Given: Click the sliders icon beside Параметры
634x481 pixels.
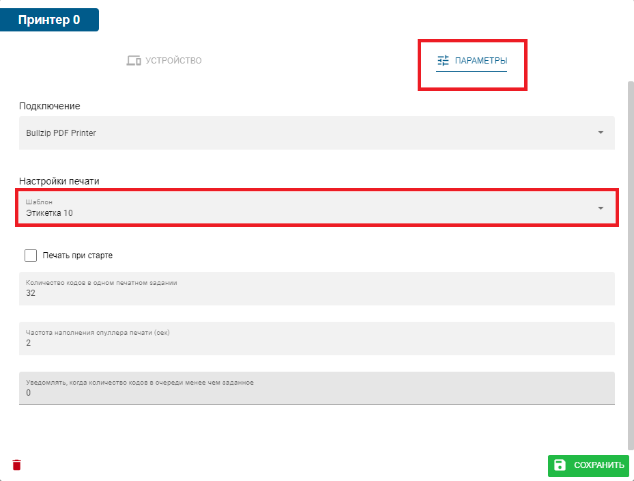Looking at the screenshot, I should click(444, 61).
